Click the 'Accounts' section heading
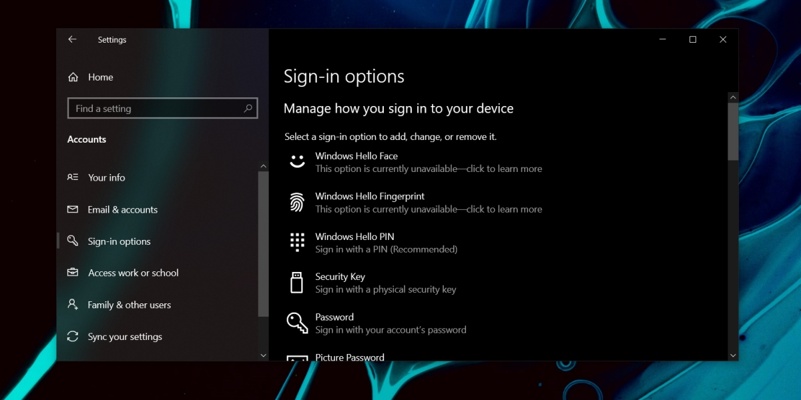Screen dimensions: 801x400 87,139
